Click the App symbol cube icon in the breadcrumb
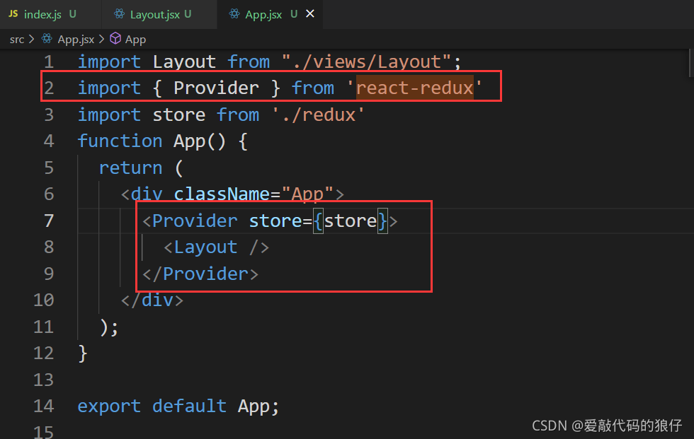Viewport: 694px width, 439px height. [115, 39]
